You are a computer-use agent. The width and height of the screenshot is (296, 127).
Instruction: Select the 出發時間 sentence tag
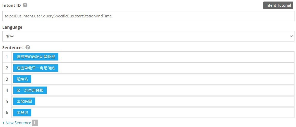(24, 101)
